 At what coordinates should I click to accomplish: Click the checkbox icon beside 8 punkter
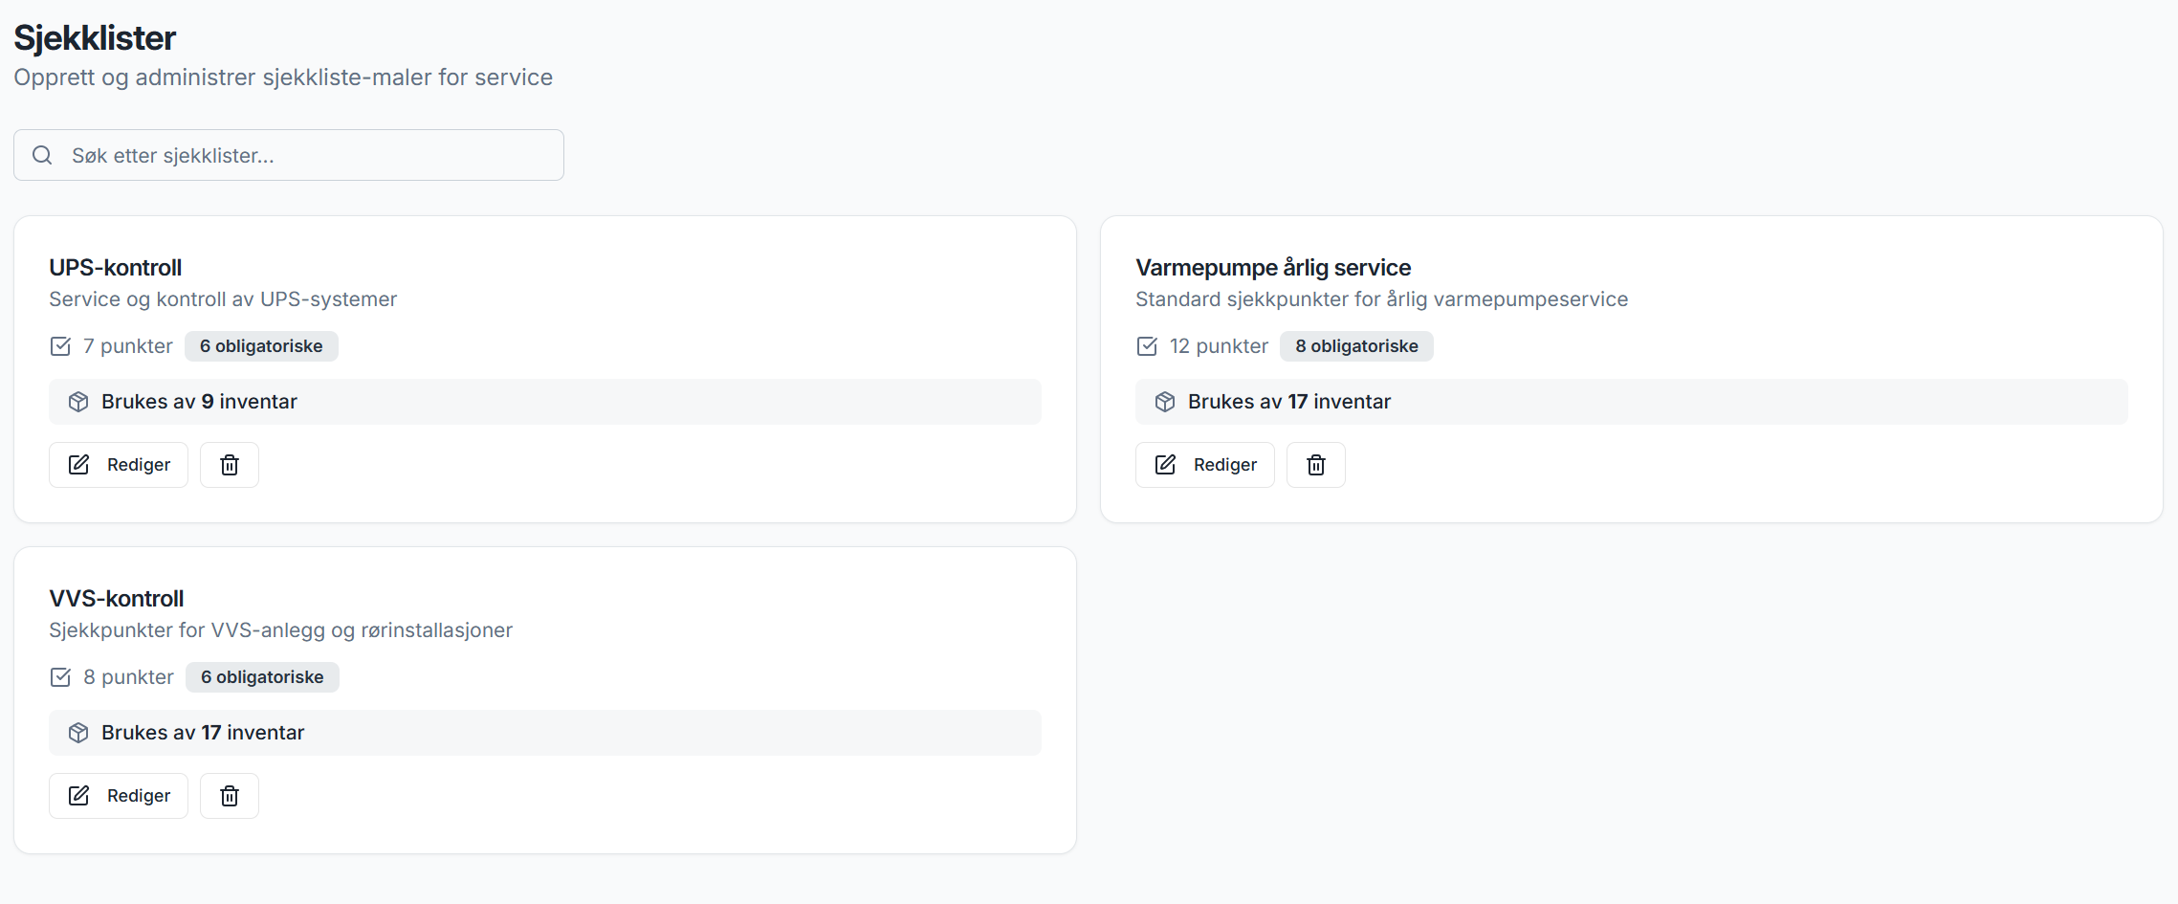60,677
